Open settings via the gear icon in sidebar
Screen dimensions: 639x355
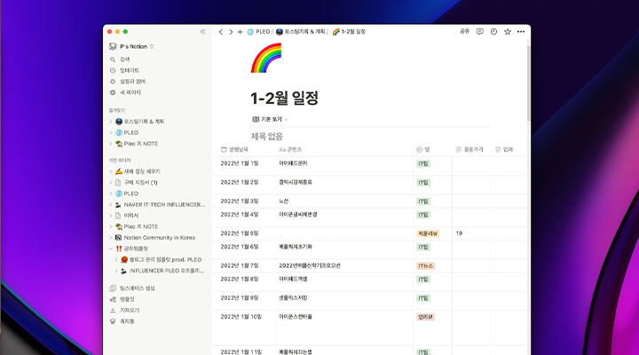(113, 82)
